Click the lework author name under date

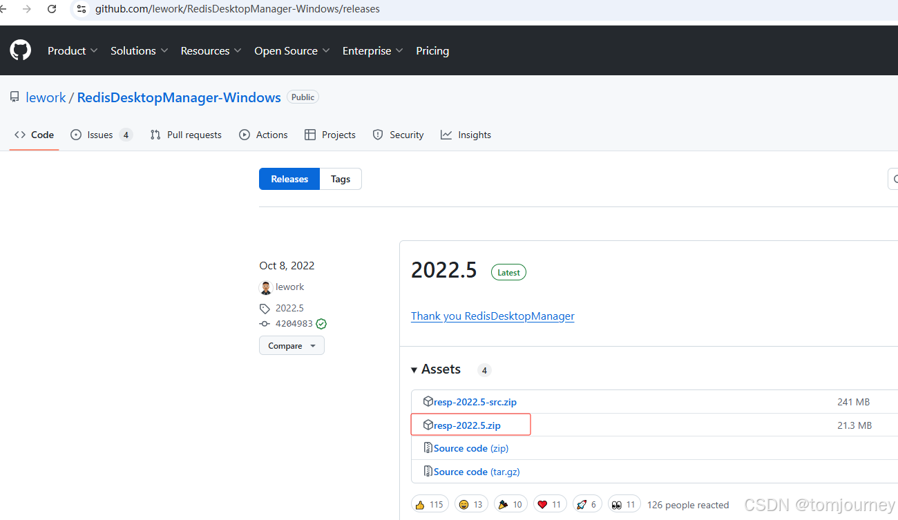pos(290,287)
